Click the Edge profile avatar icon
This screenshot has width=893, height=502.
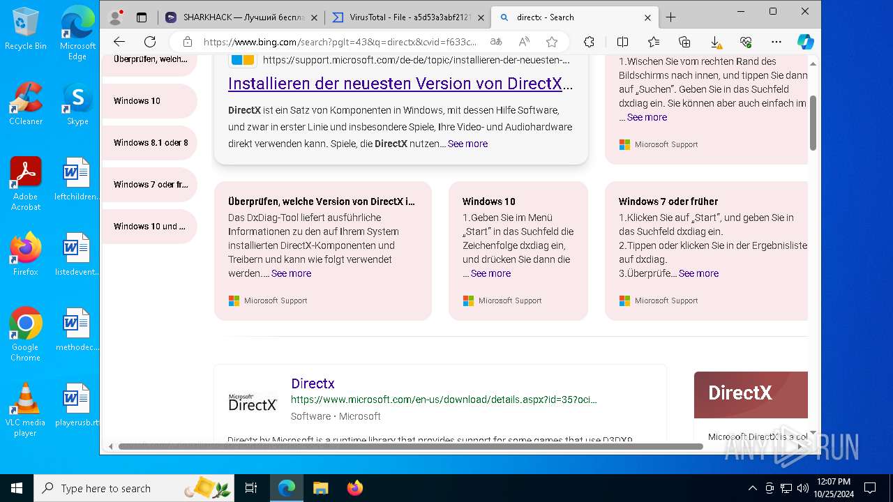point(116,17)
